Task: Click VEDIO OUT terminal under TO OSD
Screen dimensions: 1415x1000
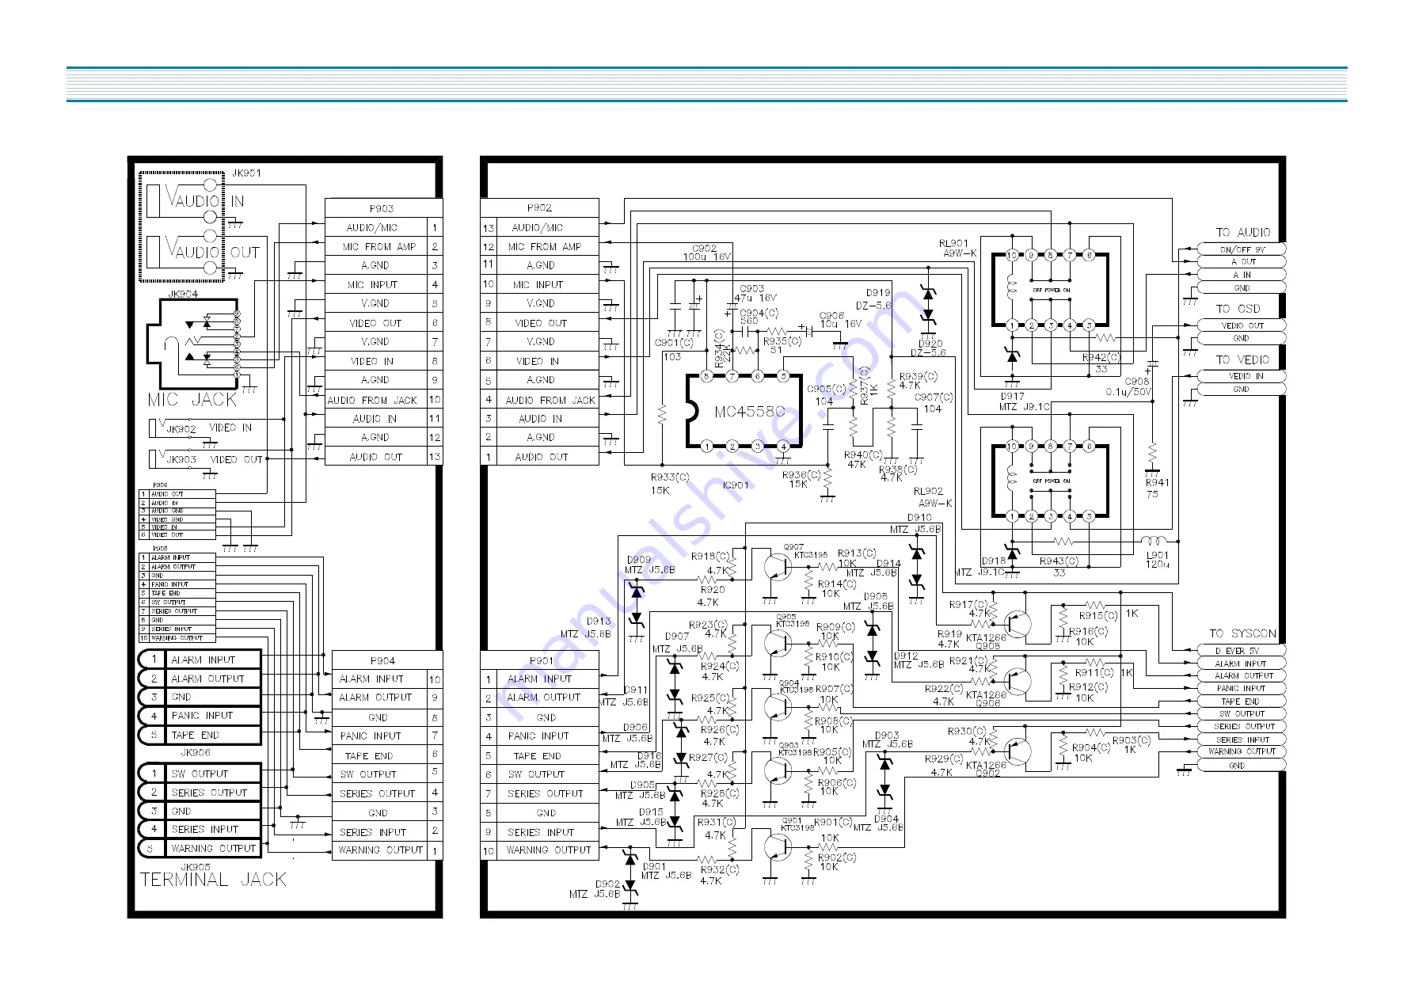Action: (x=1242, y=325)
